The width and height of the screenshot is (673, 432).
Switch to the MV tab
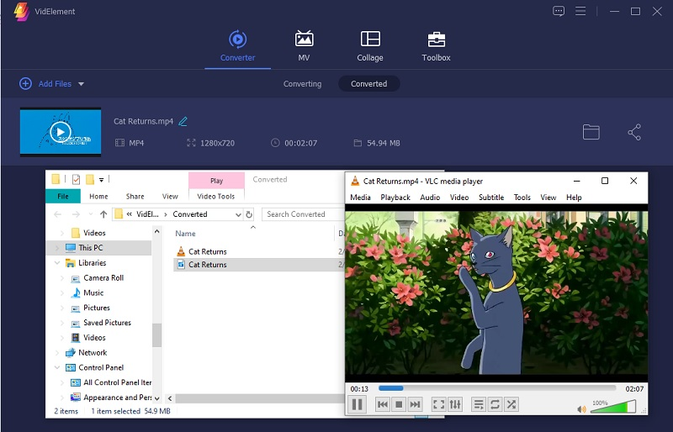pyautogui.click(x=304, y=46)
